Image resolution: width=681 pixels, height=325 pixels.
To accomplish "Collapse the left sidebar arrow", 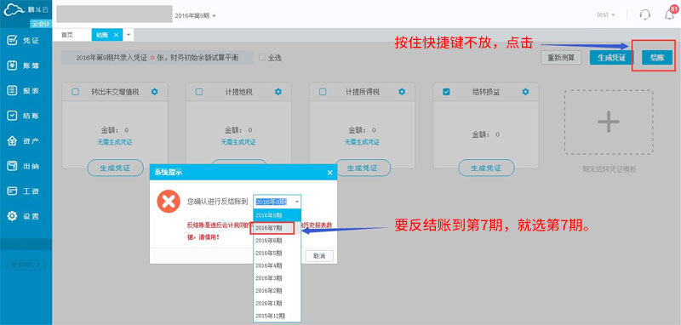I will [x=26, y=244].
